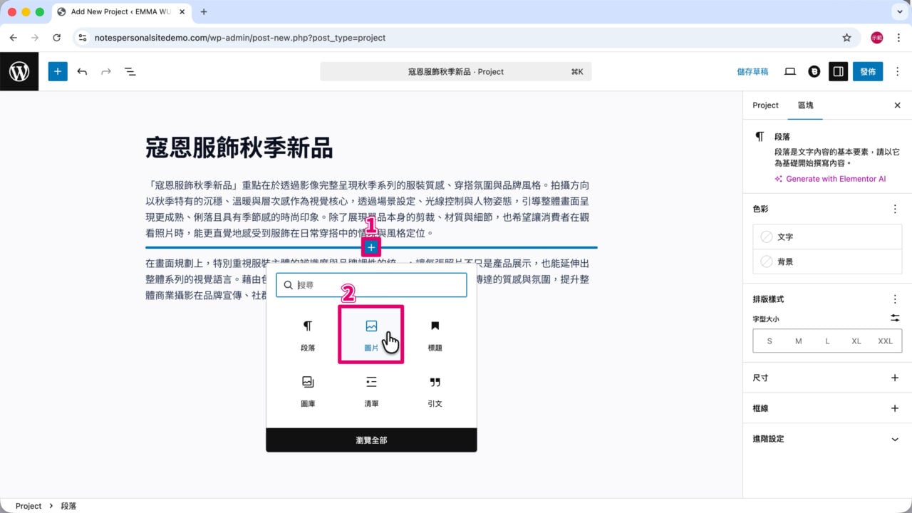Add 框線 border settings
Image resolution: width=912 pixels, height=513 pixels.
895,408
